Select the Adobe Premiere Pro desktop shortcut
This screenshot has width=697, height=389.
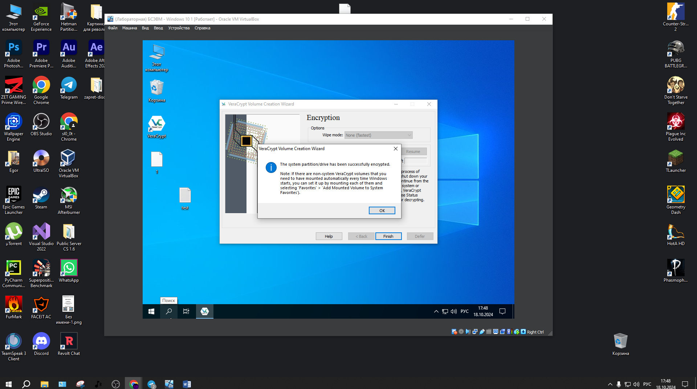coord(41,54)
